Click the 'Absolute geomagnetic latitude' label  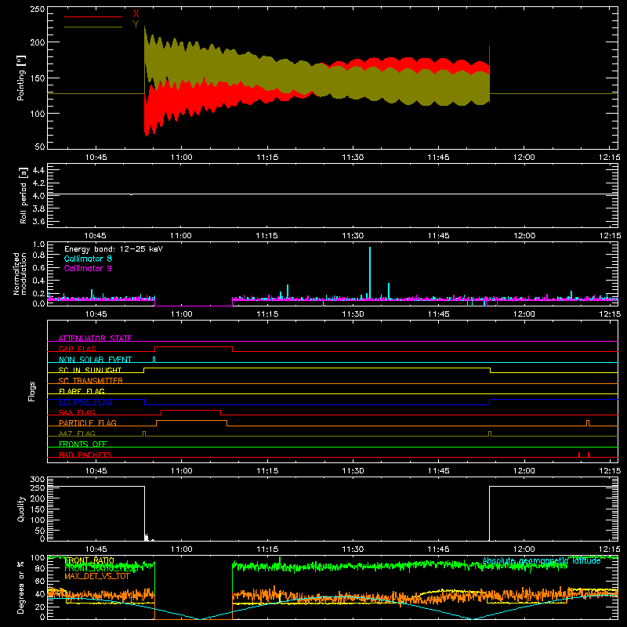tap(542, 560)
